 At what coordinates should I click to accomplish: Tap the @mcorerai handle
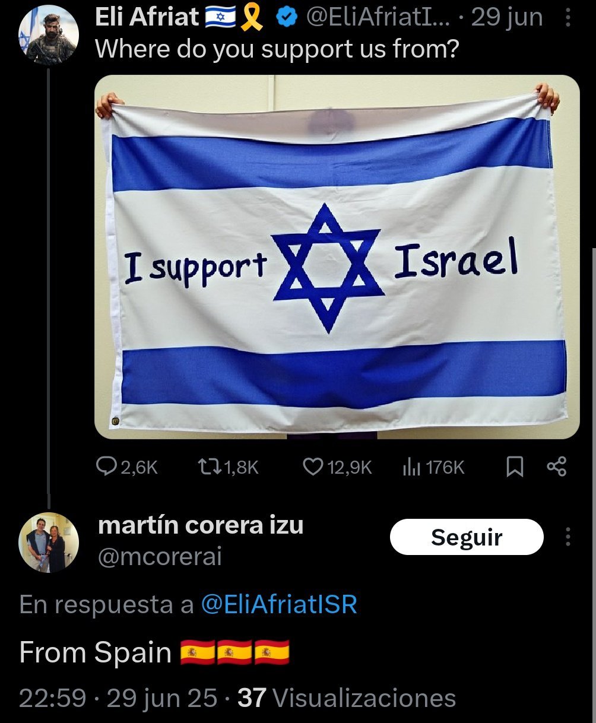159,557
